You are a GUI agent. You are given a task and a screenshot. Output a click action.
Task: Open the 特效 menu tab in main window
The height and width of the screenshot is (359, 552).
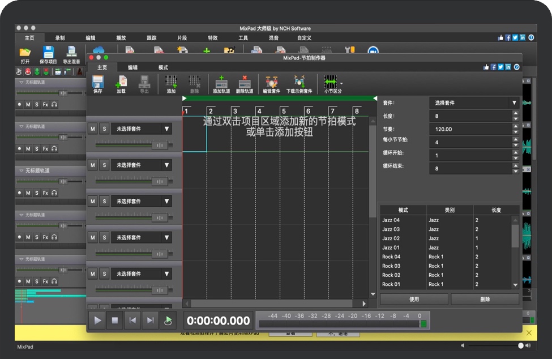212,38
